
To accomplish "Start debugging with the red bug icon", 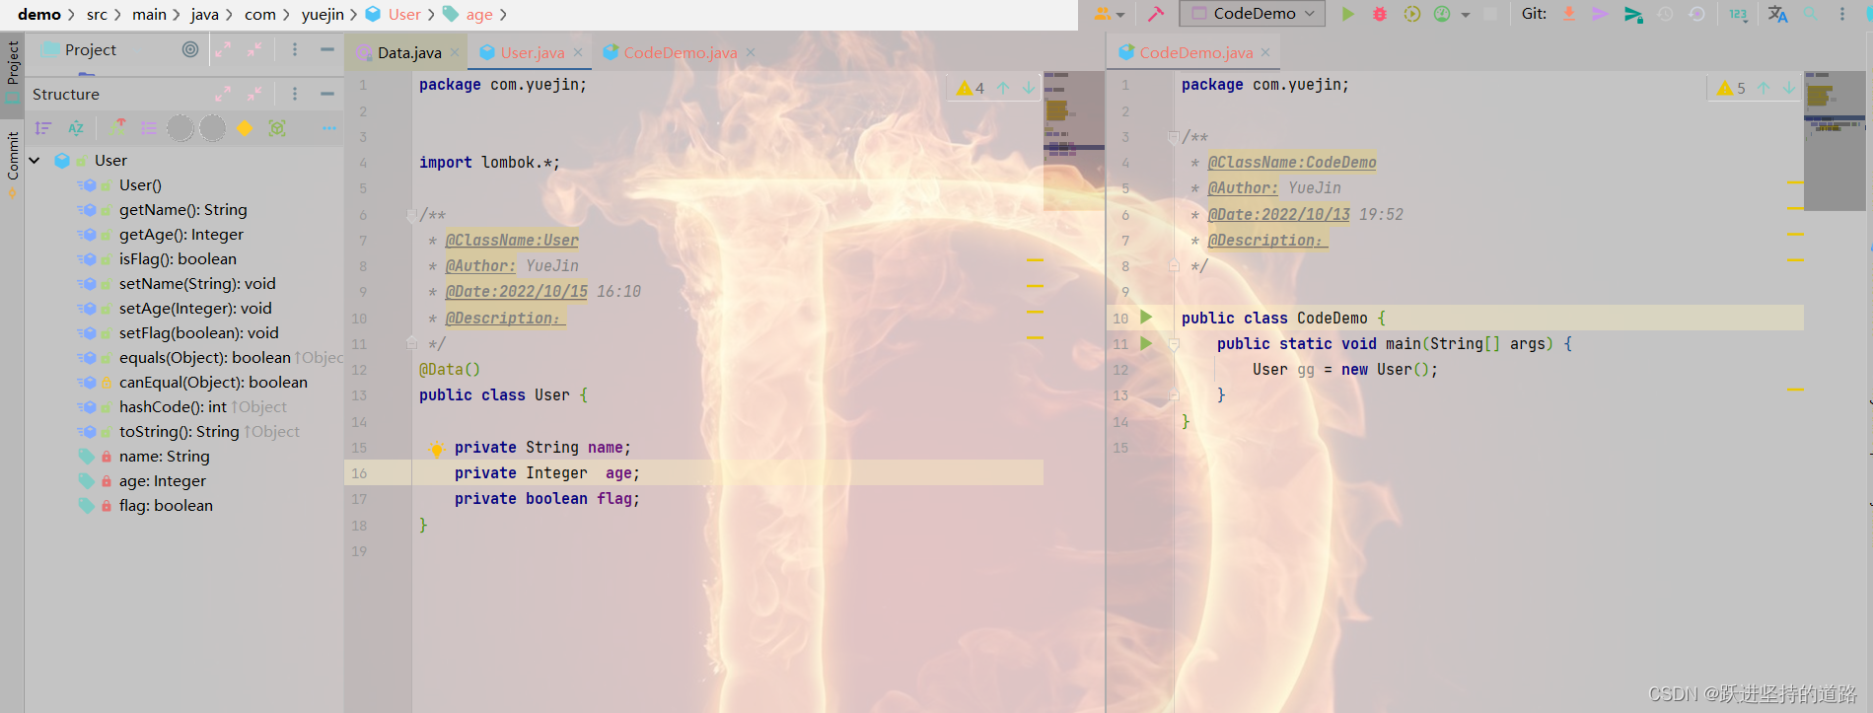I will pyautogui.click(x=1380, y=14).
